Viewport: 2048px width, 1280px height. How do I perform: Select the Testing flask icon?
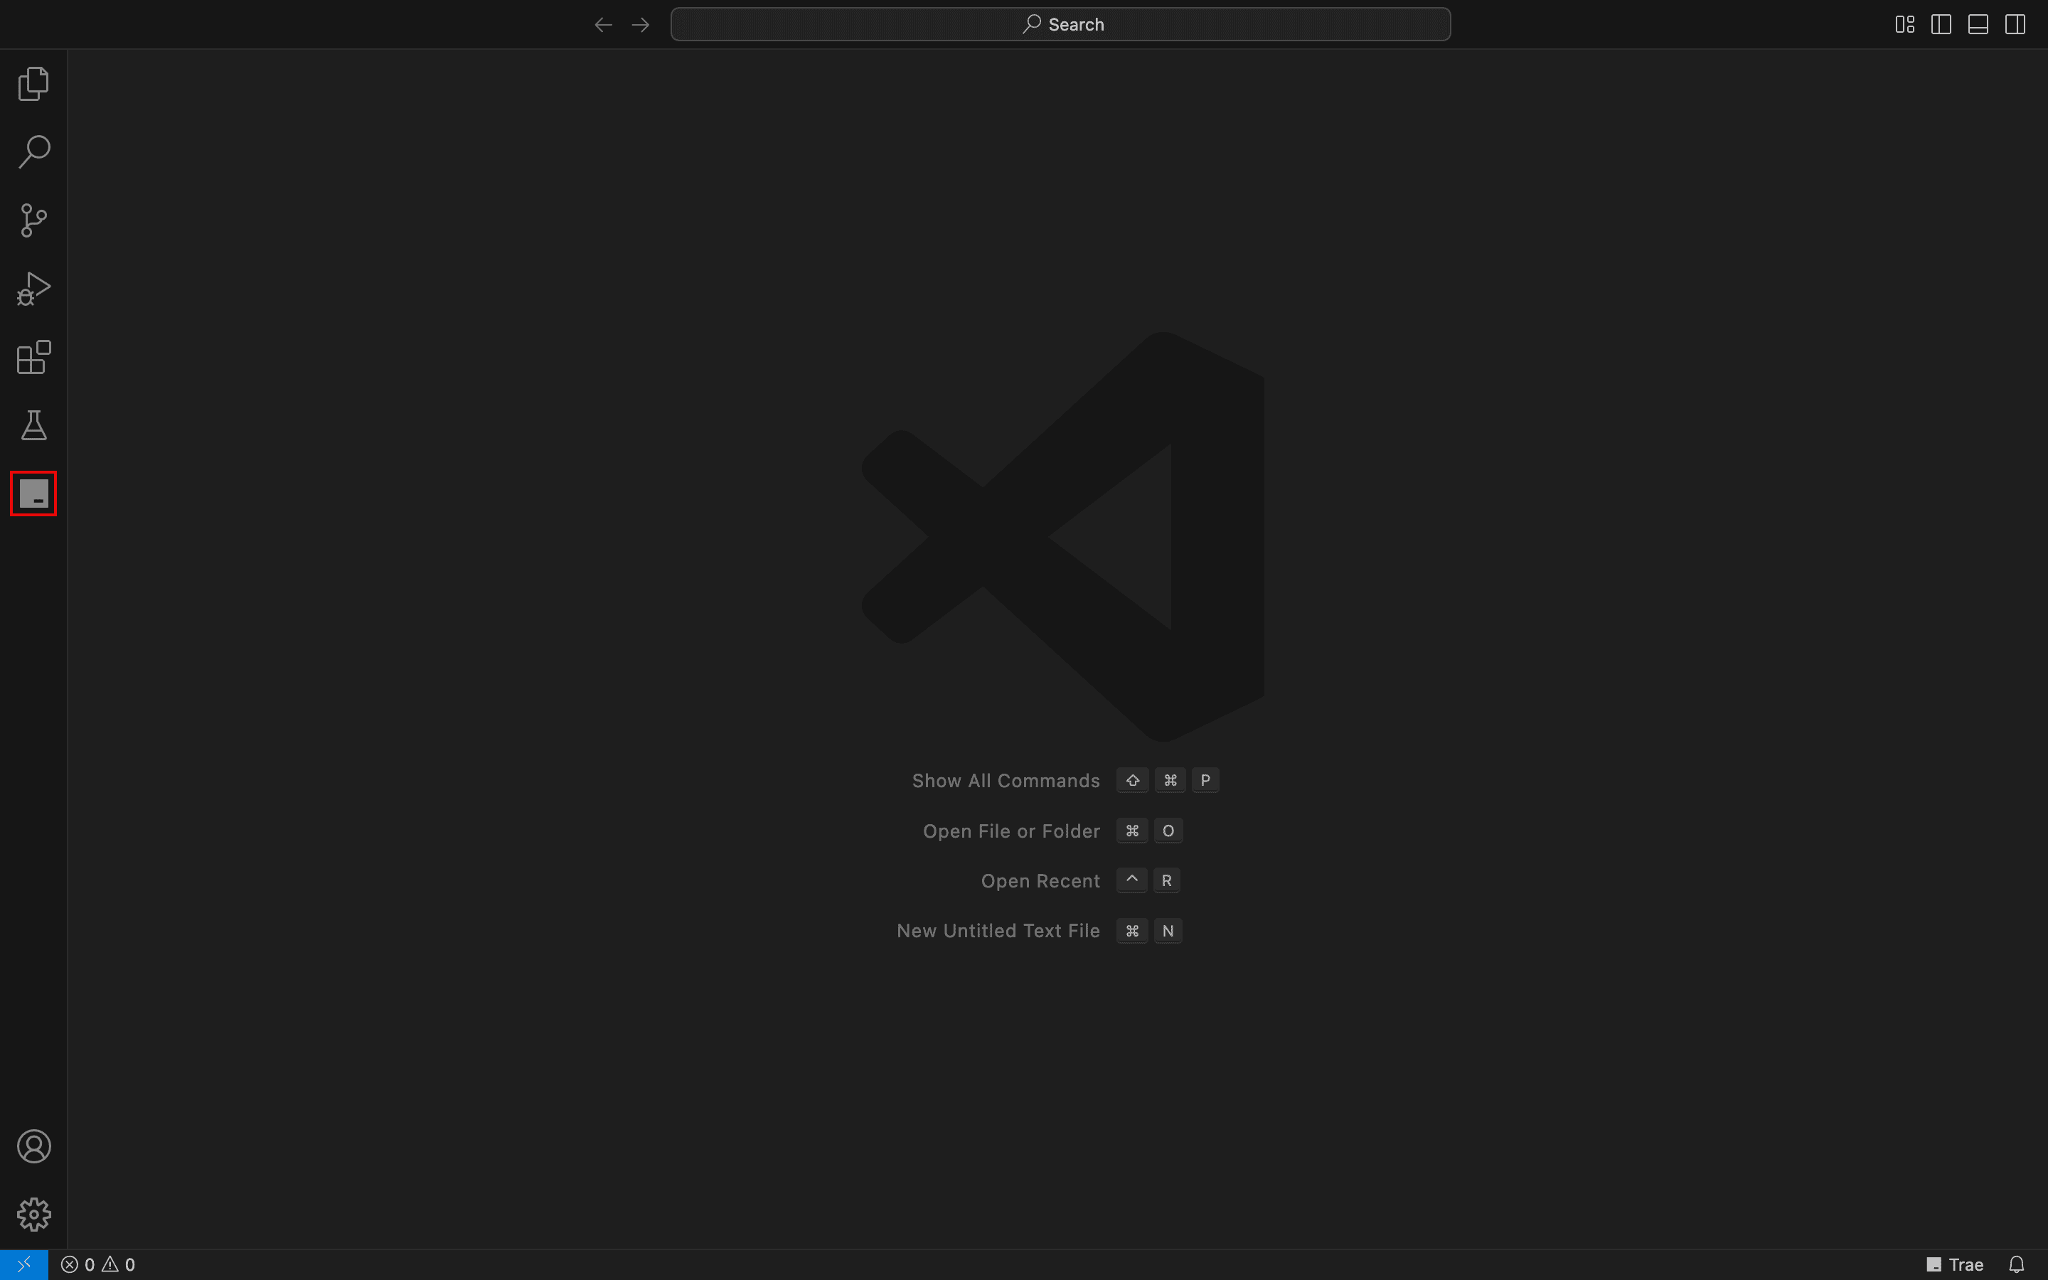33,425
